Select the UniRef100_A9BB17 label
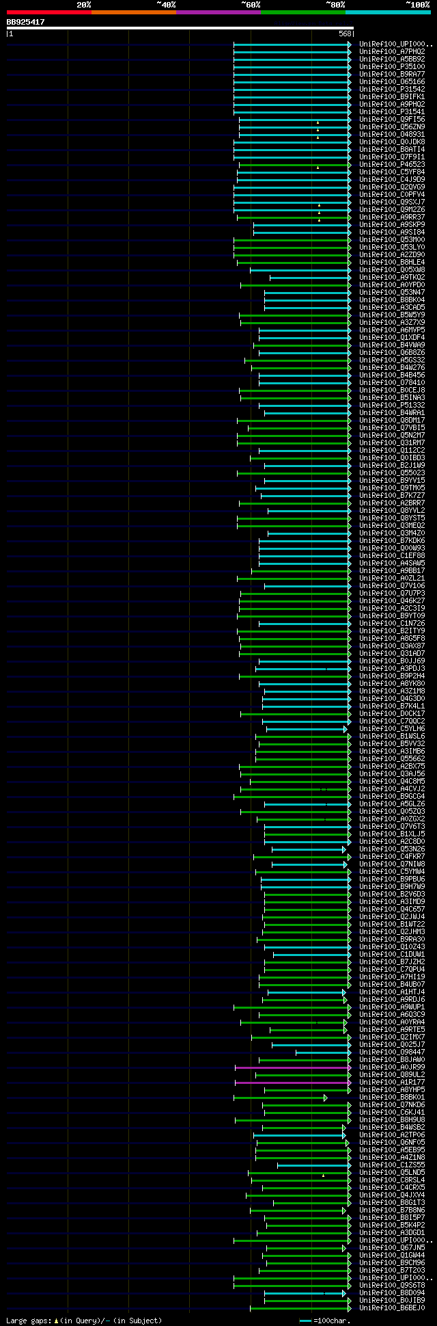Screen dimensions: 437x1326 point(392,570)
